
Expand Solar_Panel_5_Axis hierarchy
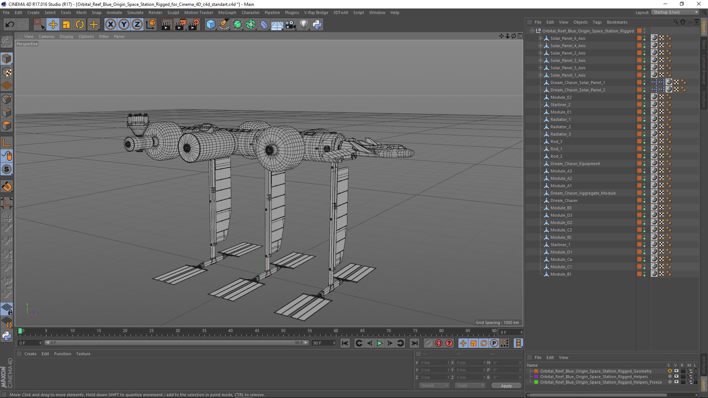point(541,68)
